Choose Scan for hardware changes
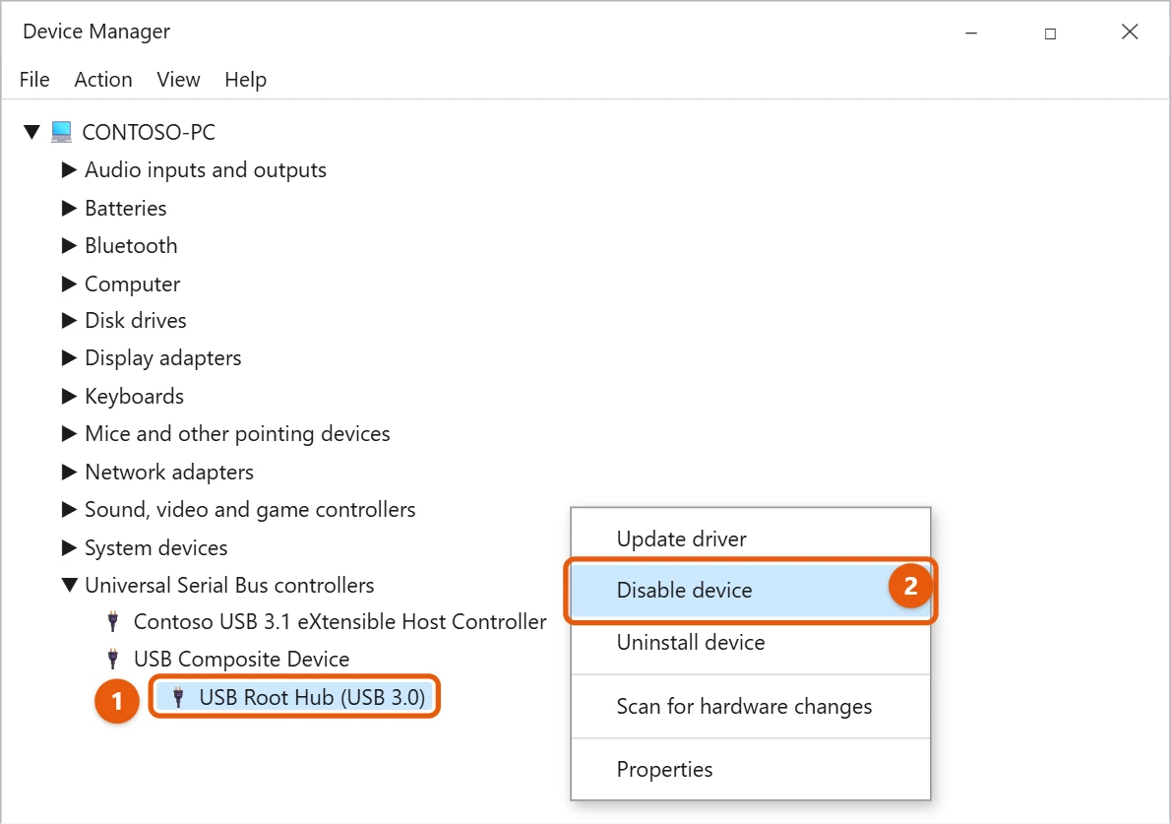 [x=751, y=706]
